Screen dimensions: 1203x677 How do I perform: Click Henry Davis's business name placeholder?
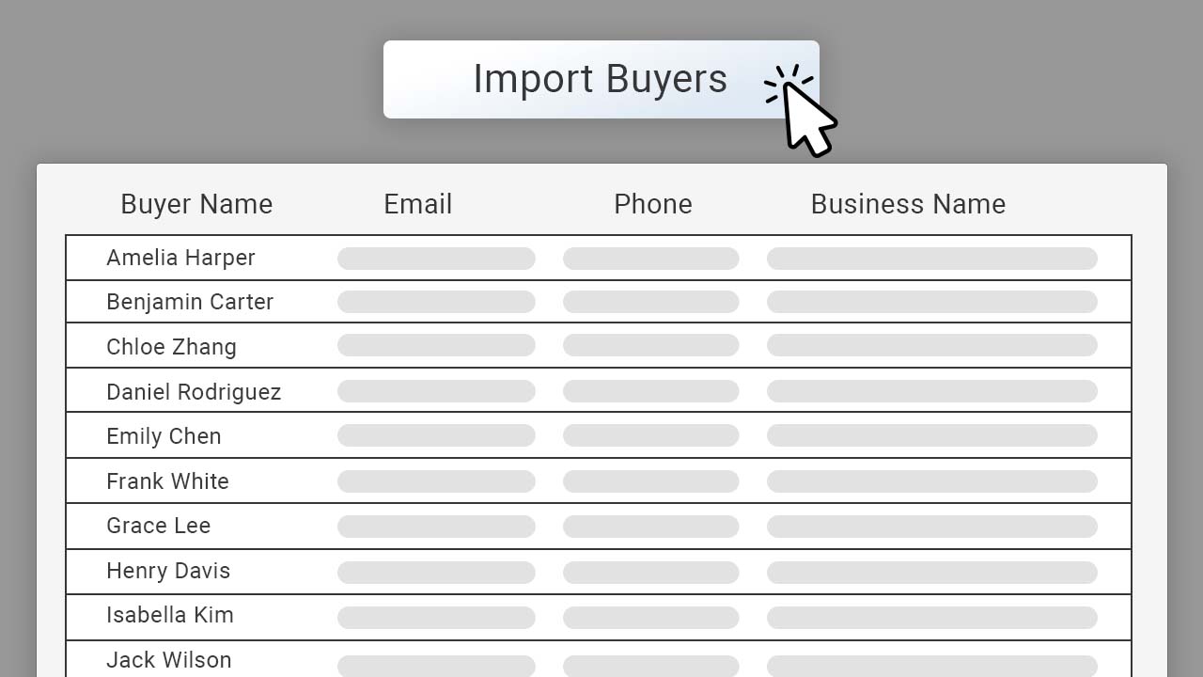932,572
